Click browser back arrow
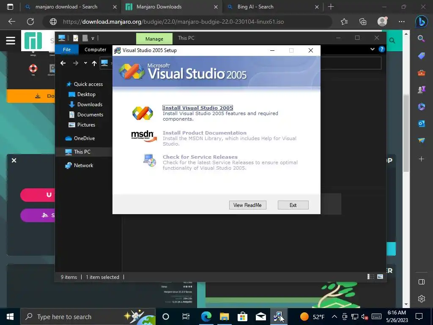This screenshot has height=325, width=433. [x=11, y=22]
